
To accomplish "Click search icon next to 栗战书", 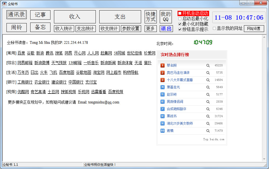I will 208,116.
